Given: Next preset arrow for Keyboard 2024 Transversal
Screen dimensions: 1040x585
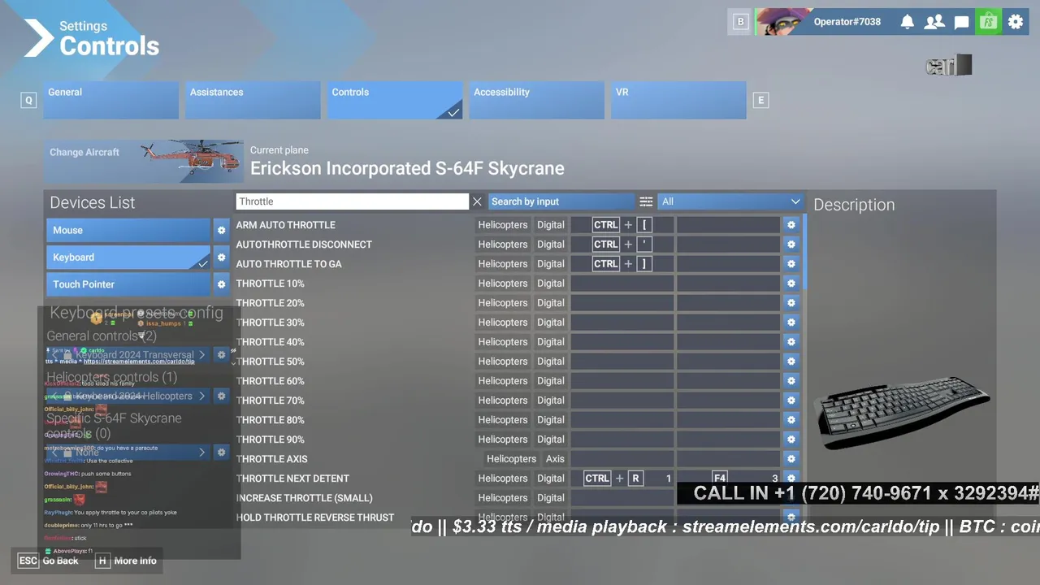Looking at the screenshot, I should coord(201,355).
